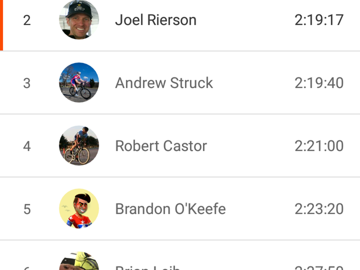
Task: Tap Robert Castor's profile photo
Action: click(79, 146)
